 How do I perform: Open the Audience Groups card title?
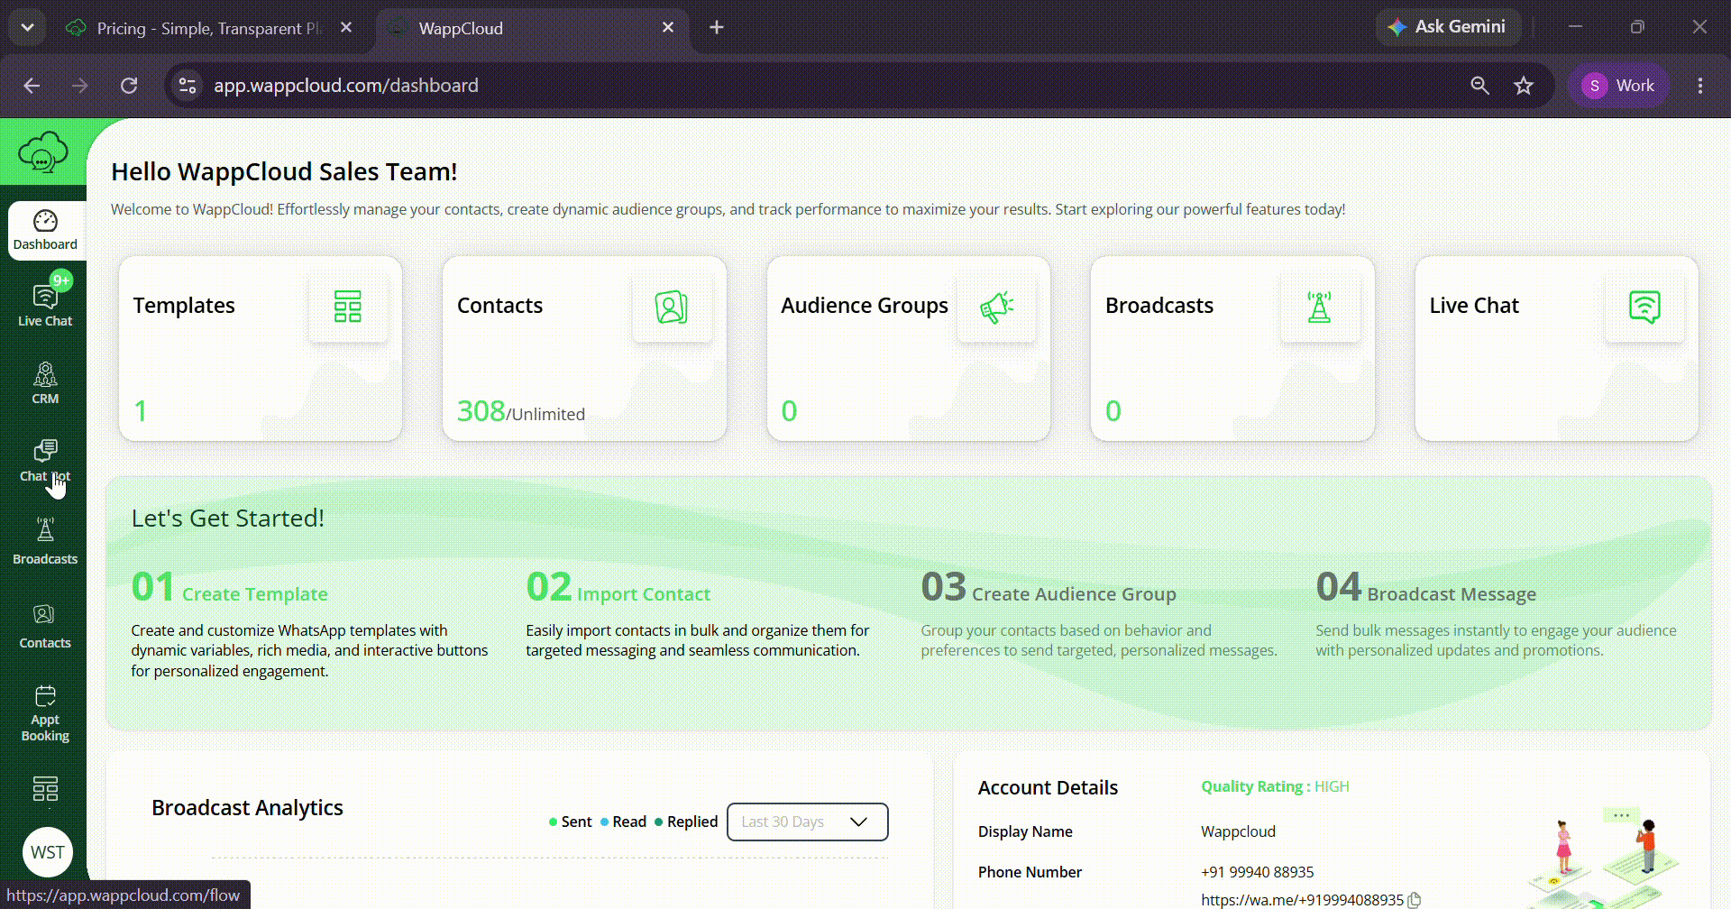pos(865,306)
